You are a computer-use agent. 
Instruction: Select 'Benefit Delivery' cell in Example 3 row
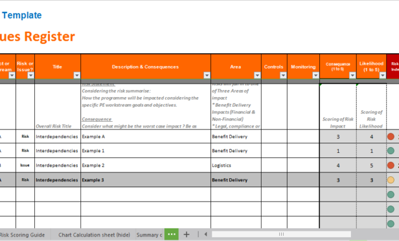tap(236, 180)
